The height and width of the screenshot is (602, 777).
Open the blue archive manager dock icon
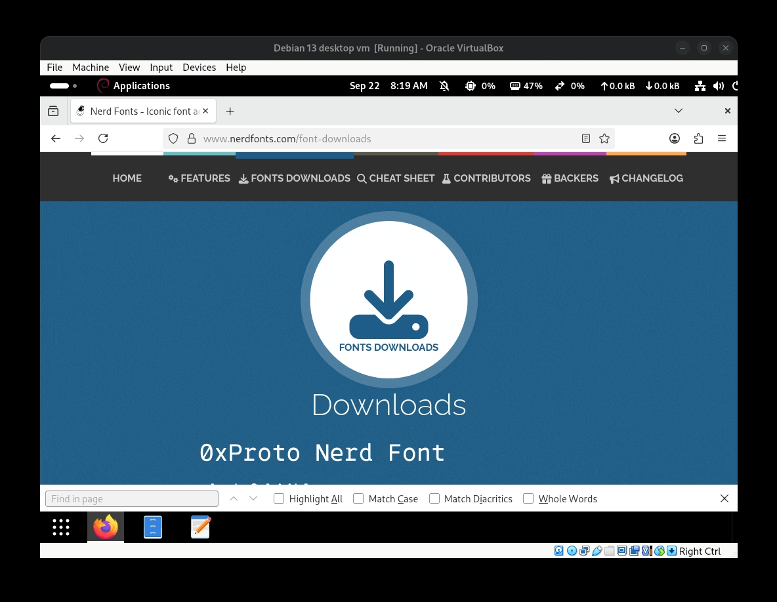point(153,527)
